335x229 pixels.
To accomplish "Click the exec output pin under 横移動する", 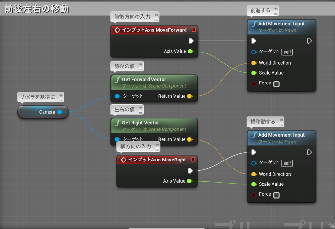I will (309, 152).
